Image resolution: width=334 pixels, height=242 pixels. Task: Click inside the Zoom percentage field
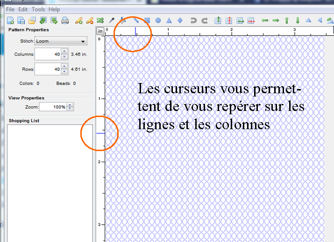point(52,107)
